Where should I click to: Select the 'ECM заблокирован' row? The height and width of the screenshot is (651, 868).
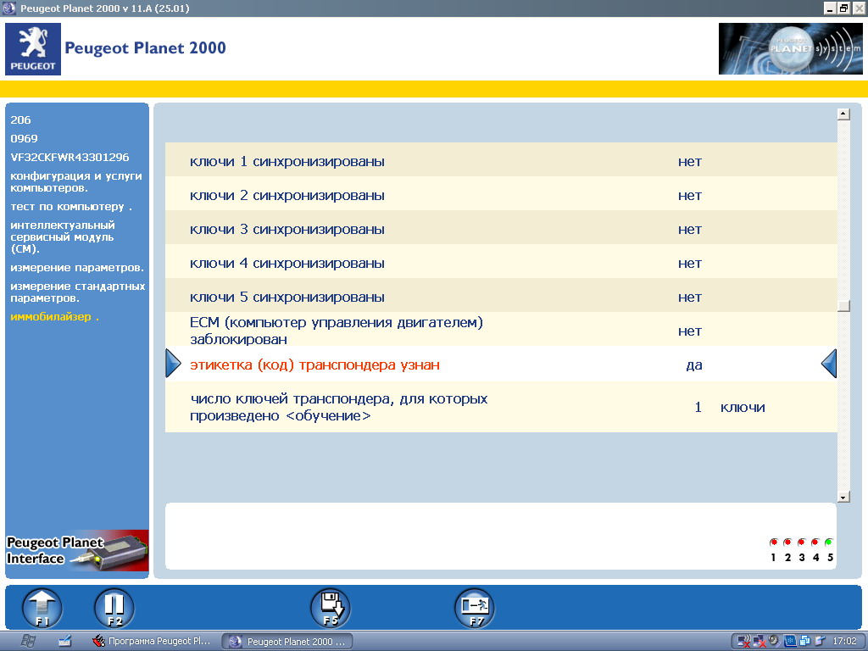point(501,331)
